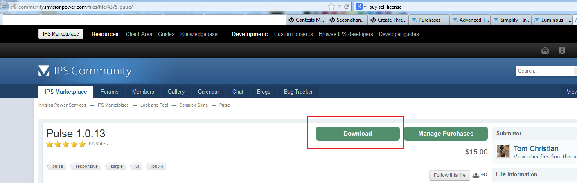577x183 pixels.
Task: Open Guides link
Action: 166,34
